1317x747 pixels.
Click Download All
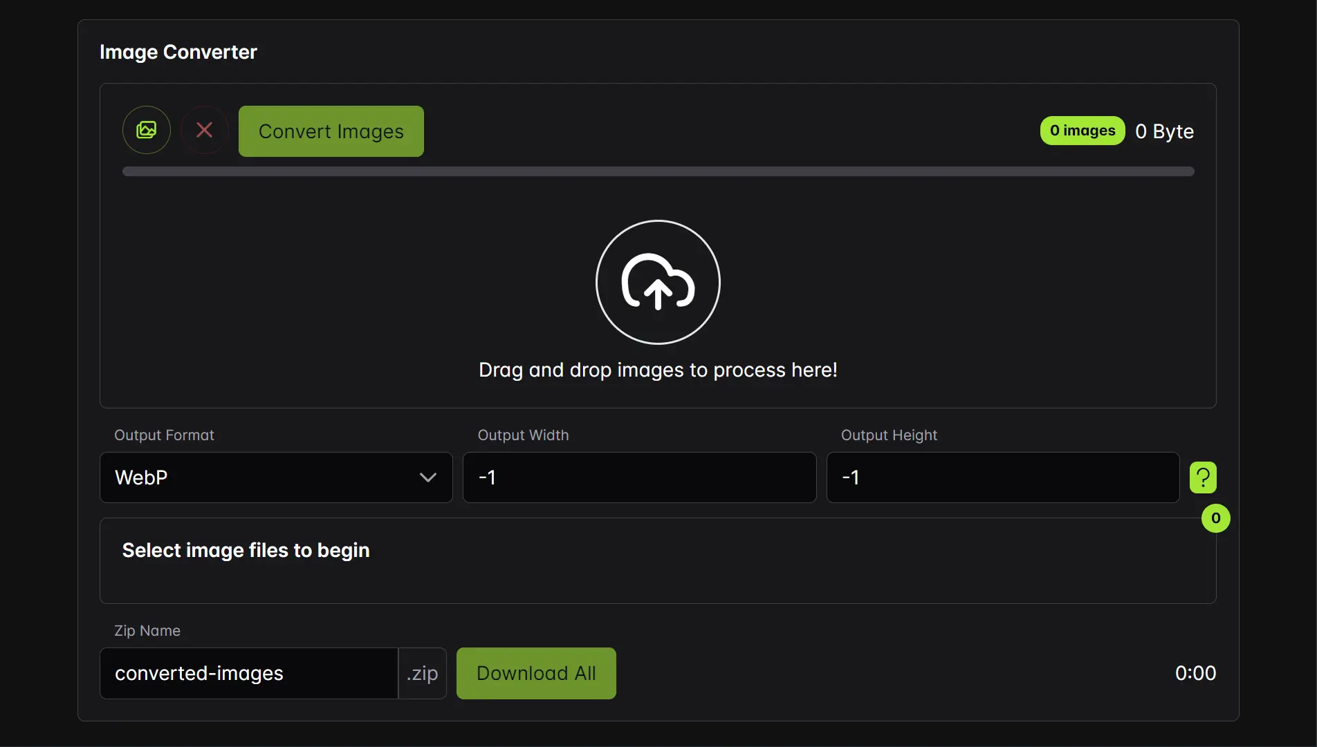click(536, 673)
